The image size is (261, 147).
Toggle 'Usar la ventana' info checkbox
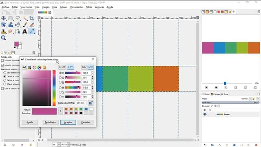point(2,89)
